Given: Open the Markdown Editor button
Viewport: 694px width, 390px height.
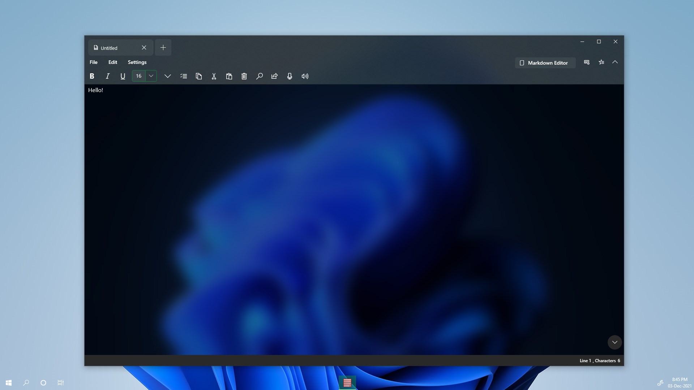Looking at the screenshot, I should point(545,63).
